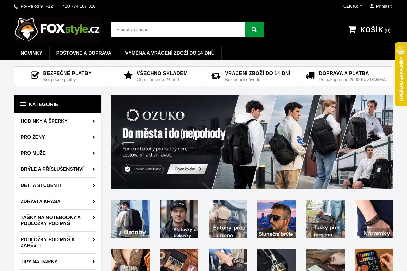Select the Hodinky a šperky category
This screenshot has width=407, height=271.
pyautogui.click(x=44, y=121)
